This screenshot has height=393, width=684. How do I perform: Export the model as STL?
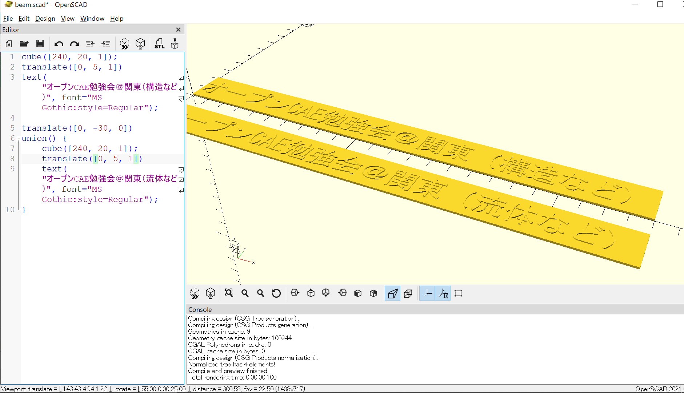[x=159, y=44]
